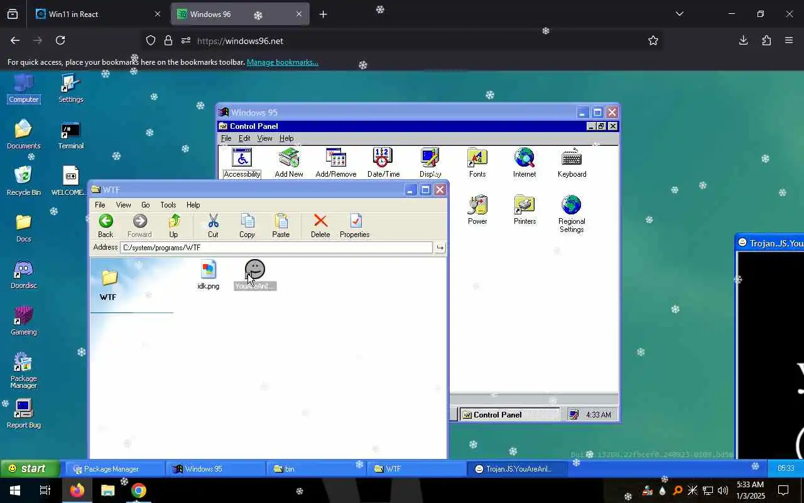
Task: Open File menu in Control Panel
Action: click(x=226, y=138)
